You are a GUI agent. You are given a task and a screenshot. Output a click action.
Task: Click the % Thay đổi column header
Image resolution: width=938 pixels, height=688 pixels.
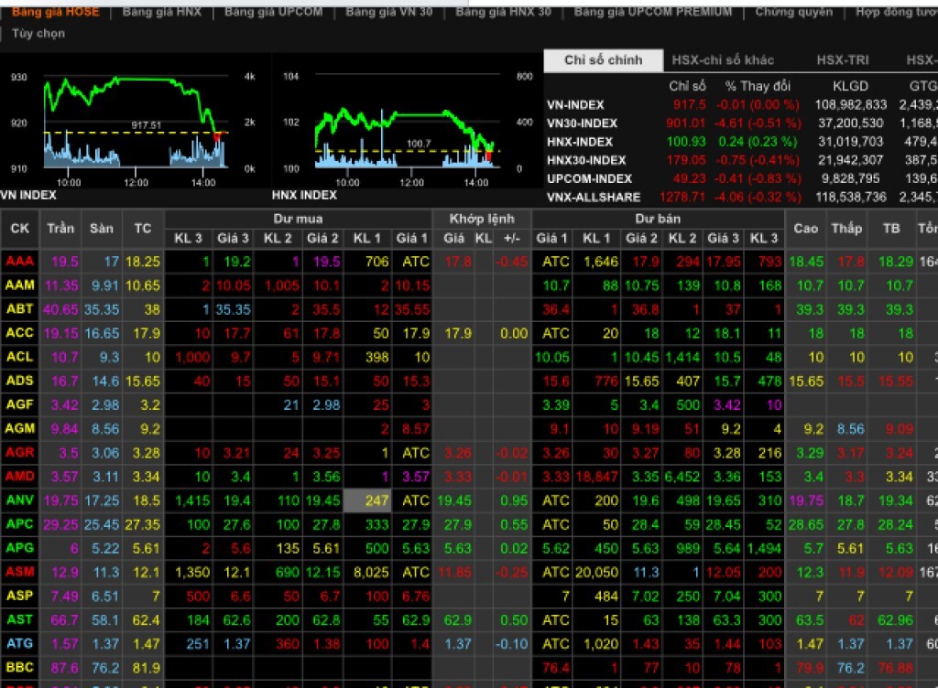(x=758, y=86)
